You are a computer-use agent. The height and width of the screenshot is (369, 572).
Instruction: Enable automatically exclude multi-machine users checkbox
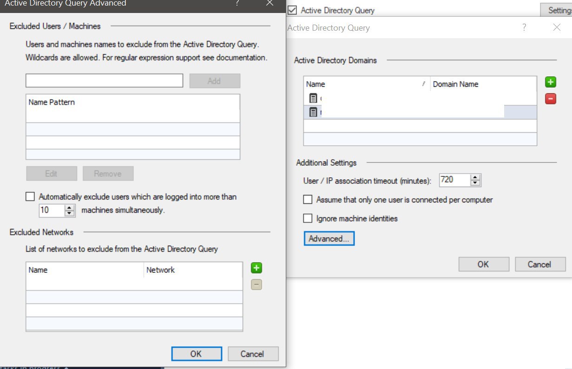pos(30,197)
